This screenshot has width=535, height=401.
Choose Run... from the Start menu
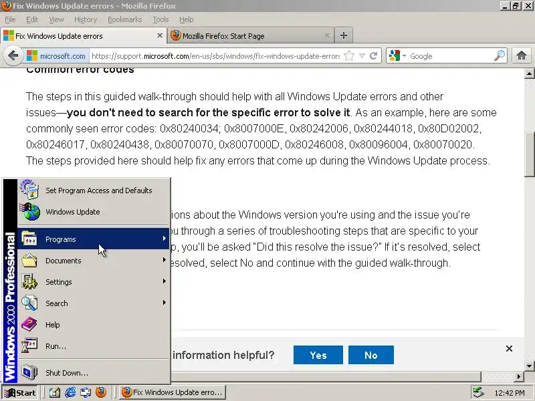pos(94,346)
